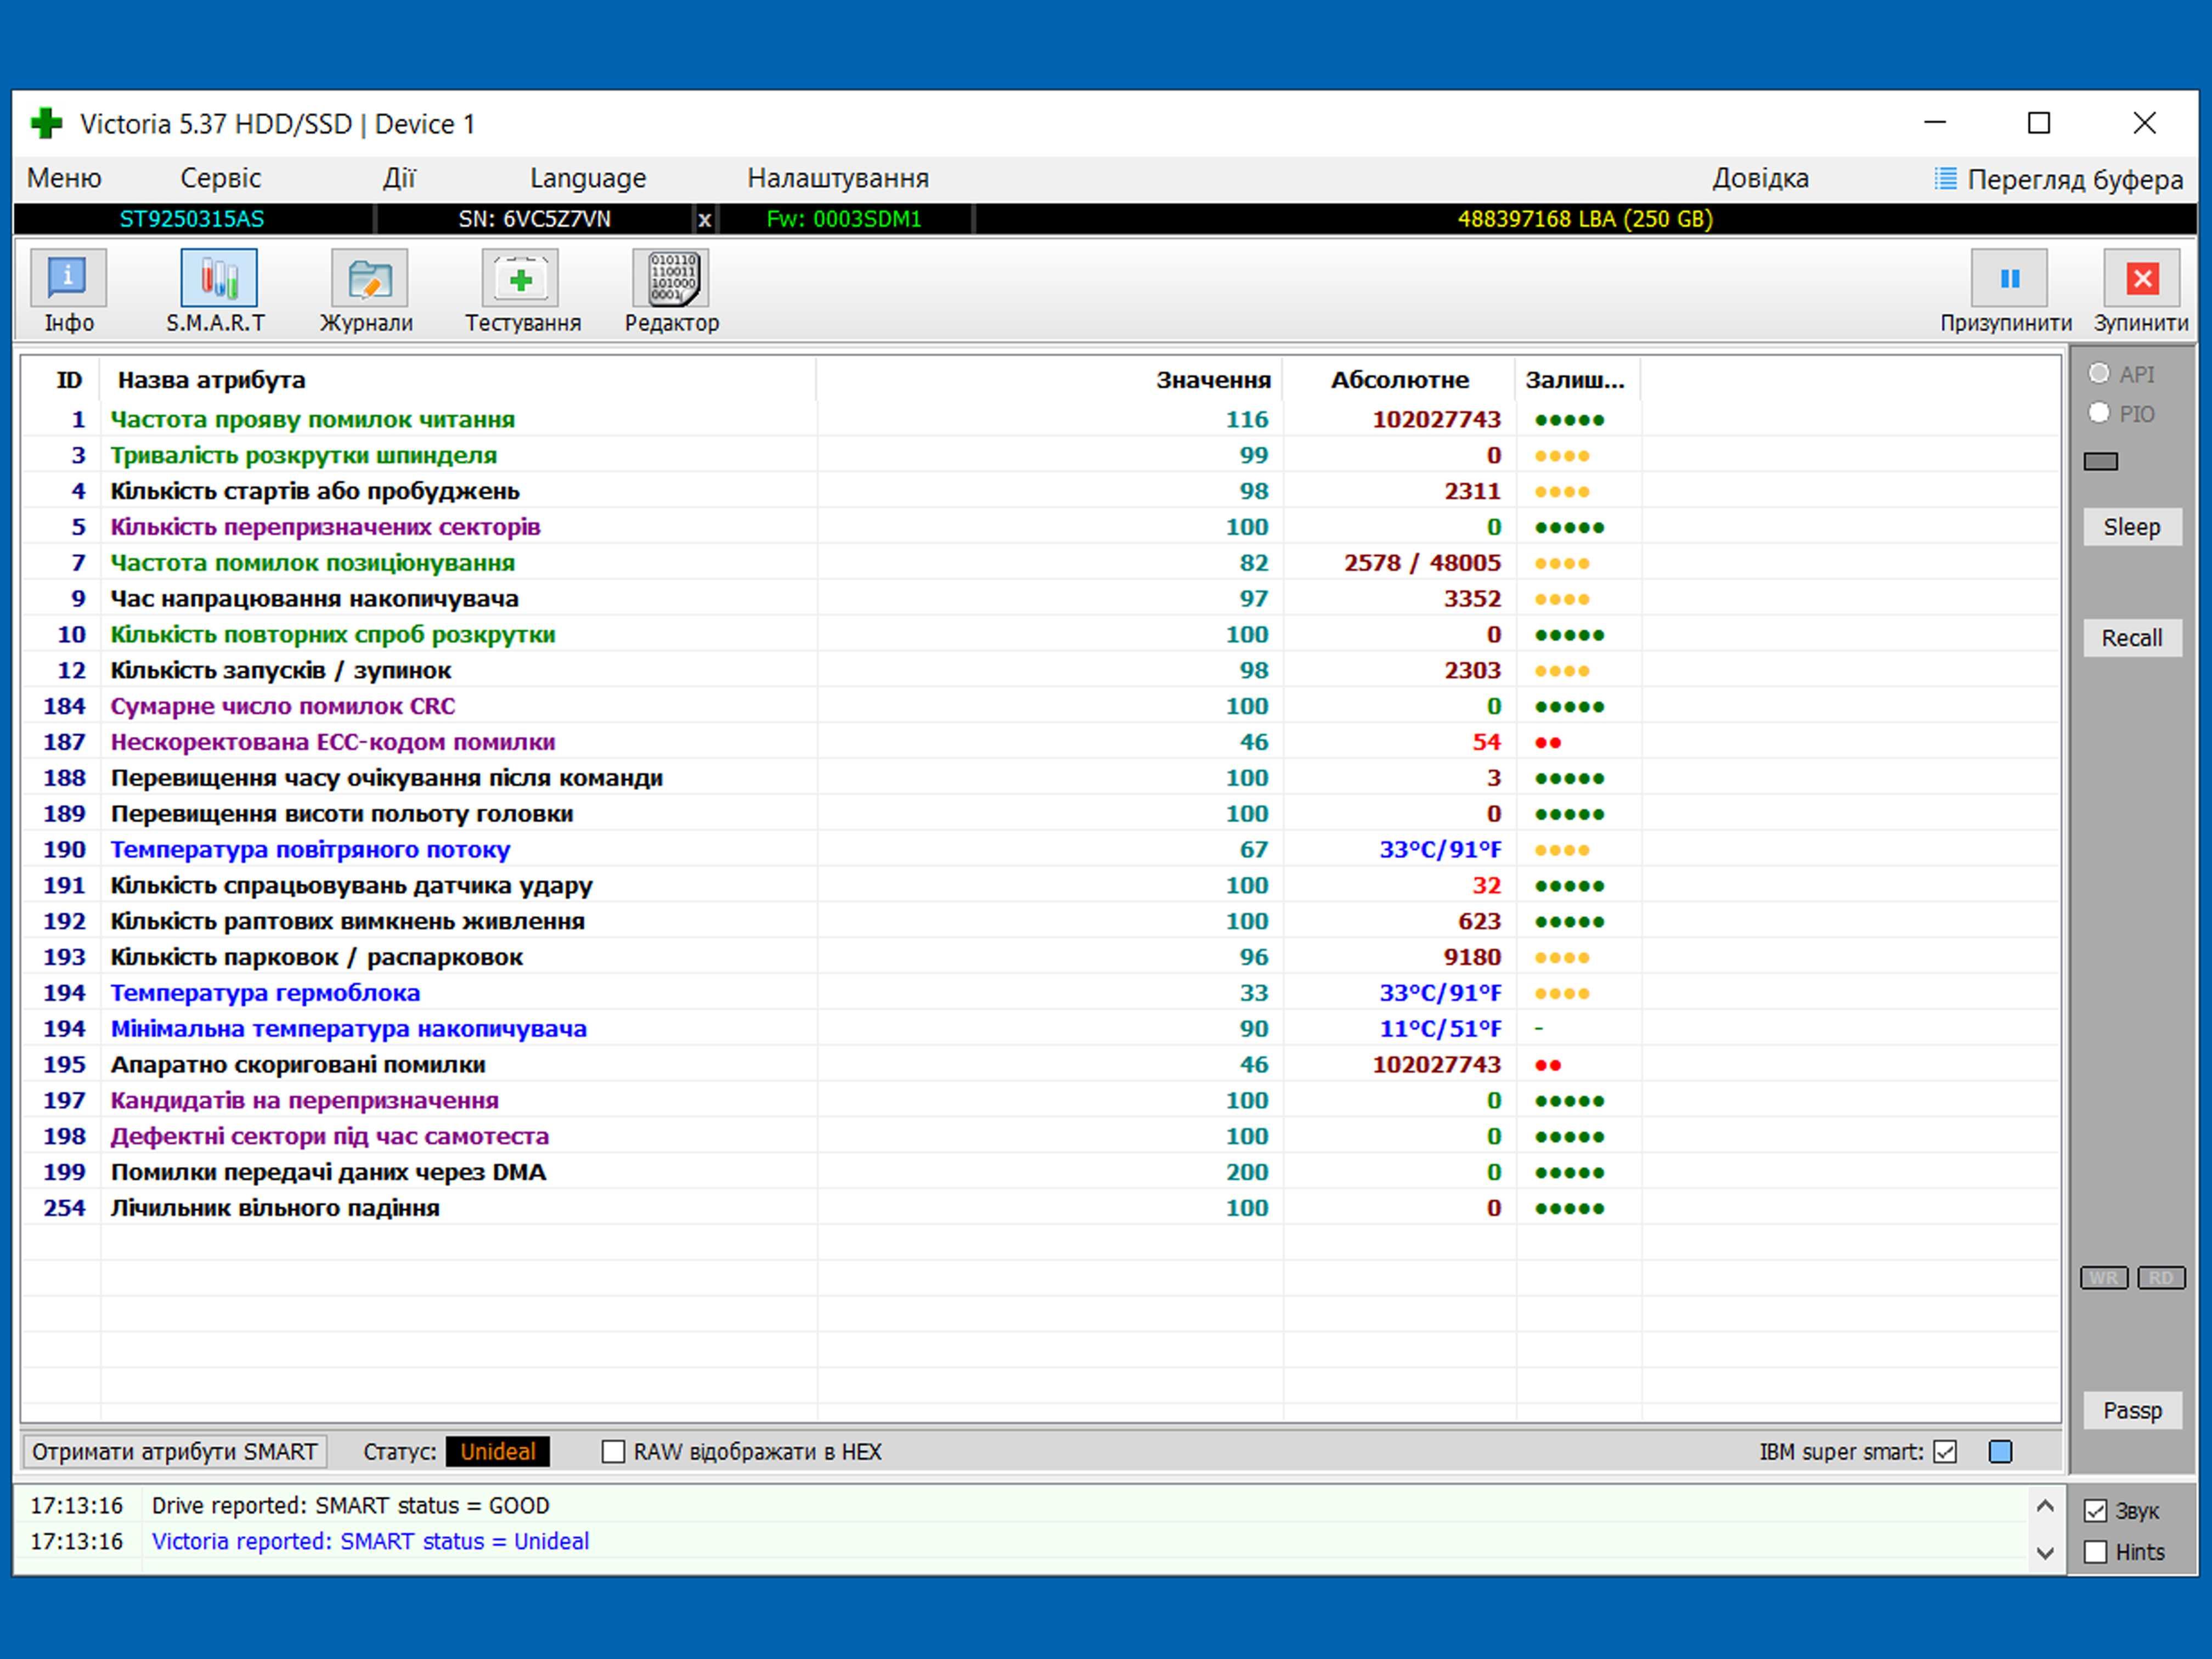The width and height of the screenshot is (2212, 1659).
Task: Select row Частота прояву помилок читання
Action: click(x=1040, y=419)
